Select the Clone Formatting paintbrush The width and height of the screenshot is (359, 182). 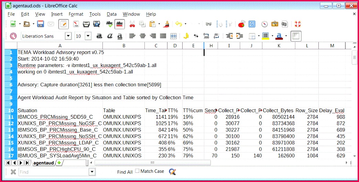(x=166, y=24)
